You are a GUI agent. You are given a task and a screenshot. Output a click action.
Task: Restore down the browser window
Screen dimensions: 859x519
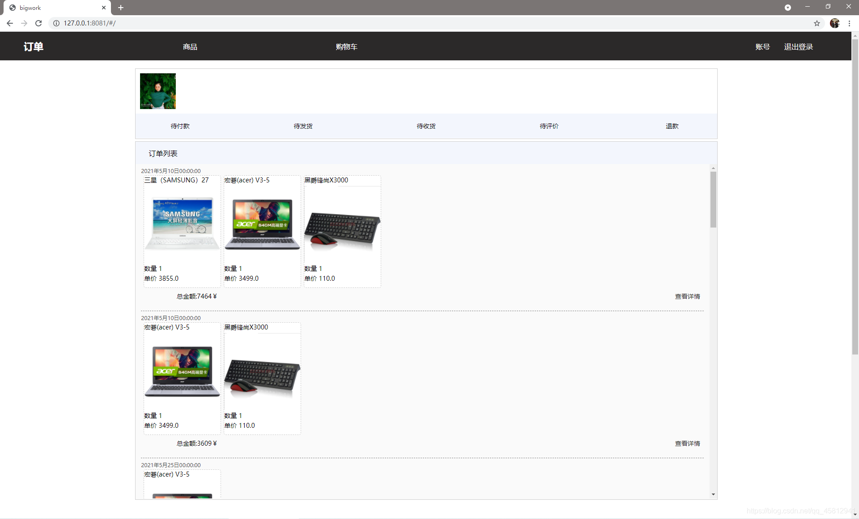[828, 7]
